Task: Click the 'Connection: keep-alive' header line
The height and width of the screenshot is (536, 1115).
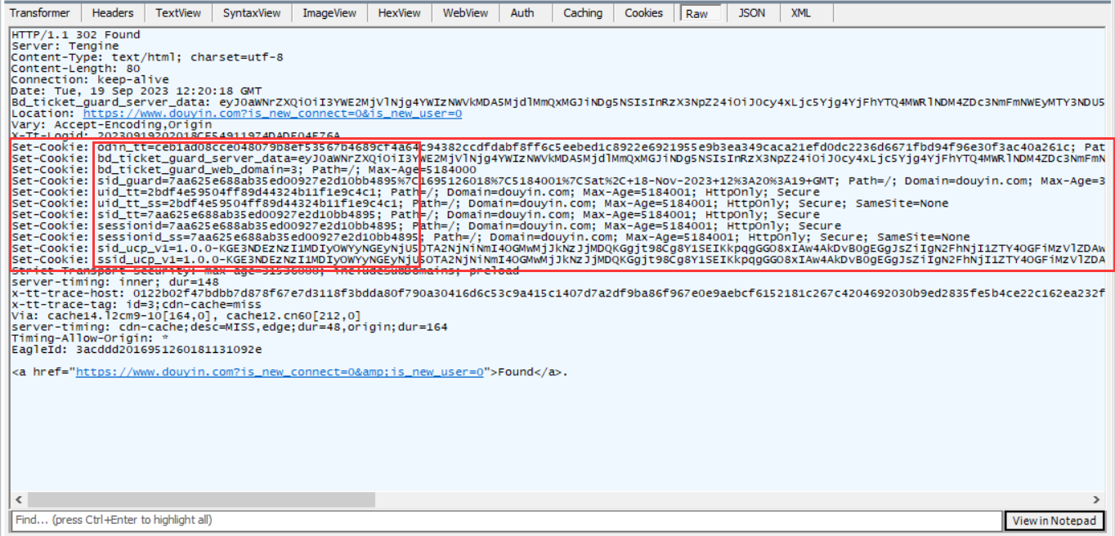Action: (x=90, y=80)
